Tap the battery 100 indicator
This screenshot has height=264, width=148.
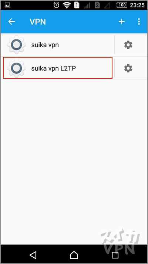pos(121,5)
